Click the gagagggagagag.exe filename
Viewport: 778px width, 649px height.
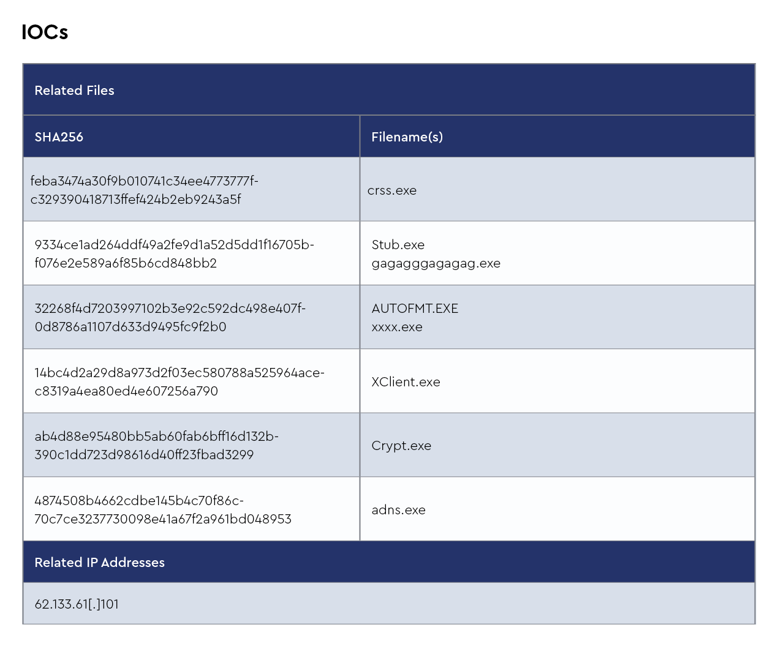pyautogui.click(x=436, y=263)
